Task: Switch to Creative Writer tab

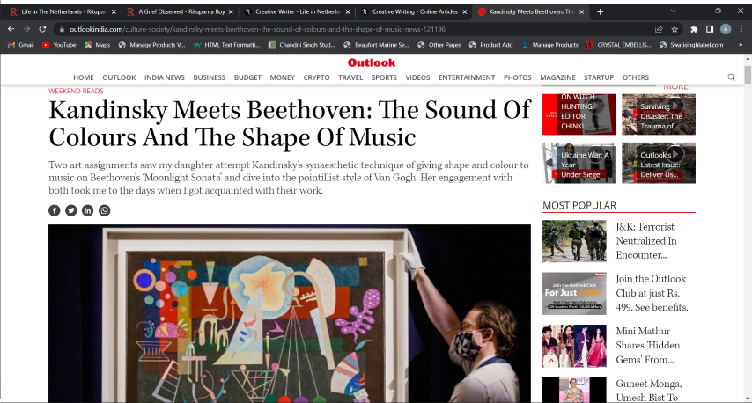Action: 297,11
